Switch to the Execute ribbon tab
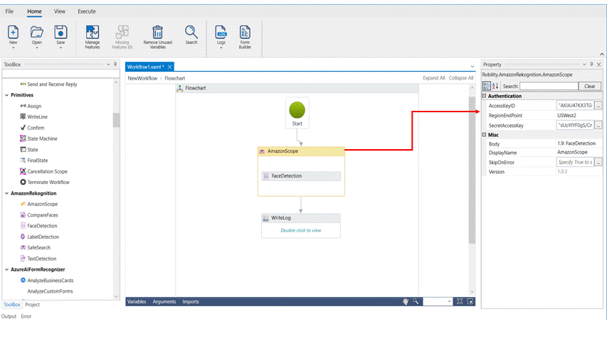This screenshot has height=341, width=607. pos(86,11)
